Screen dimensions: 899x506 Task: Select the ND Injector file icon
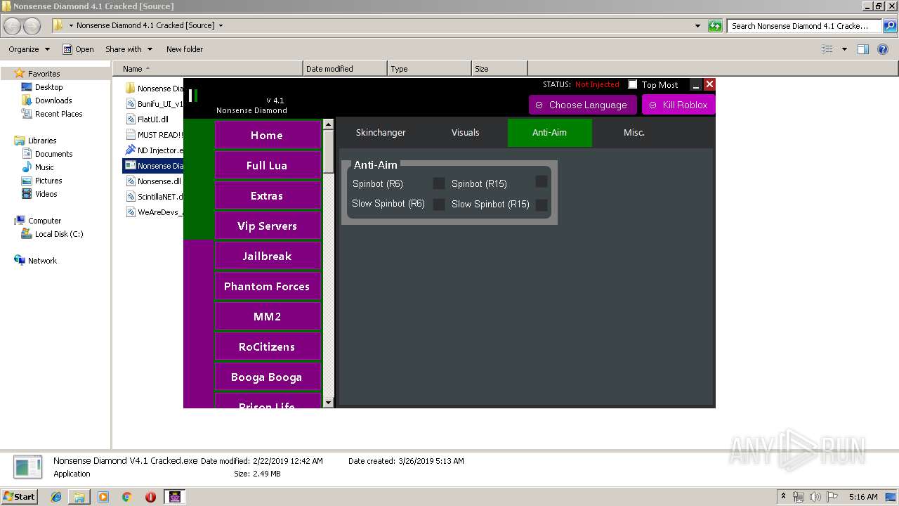click(130, 150)
